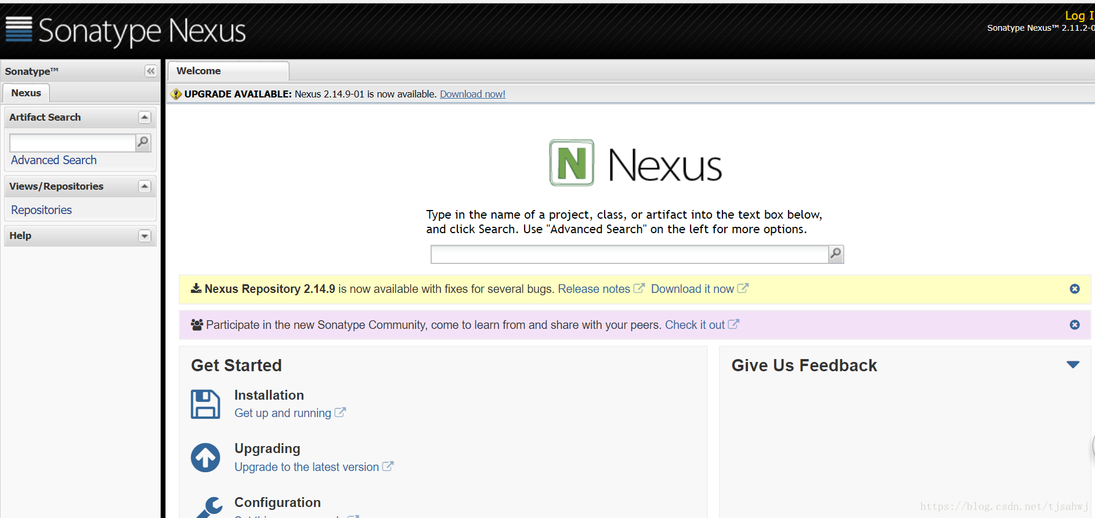Click the Sonatype Nexus header logo

pos(126,30)
